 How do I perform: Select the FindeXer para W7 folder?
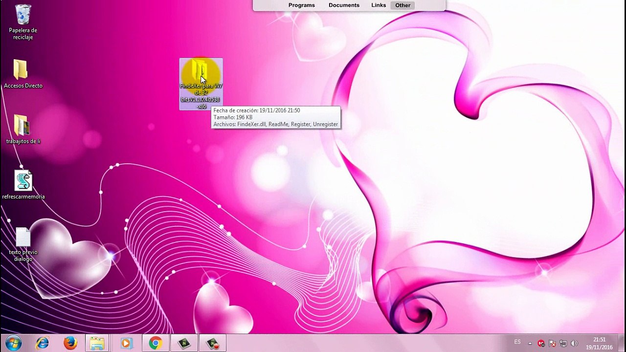[x=201, y=84]
